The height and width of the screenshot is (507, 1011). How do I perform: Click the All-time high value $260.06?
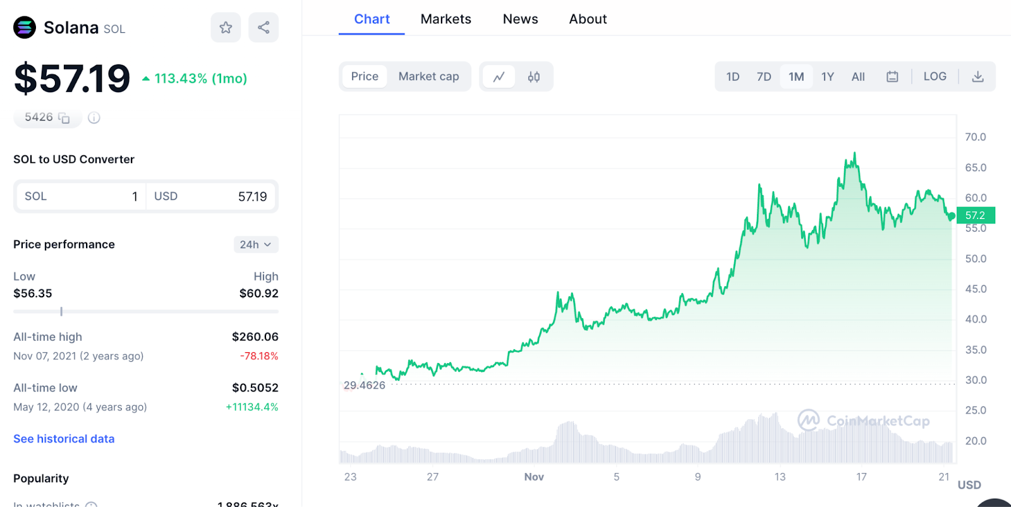pos(255,337)
